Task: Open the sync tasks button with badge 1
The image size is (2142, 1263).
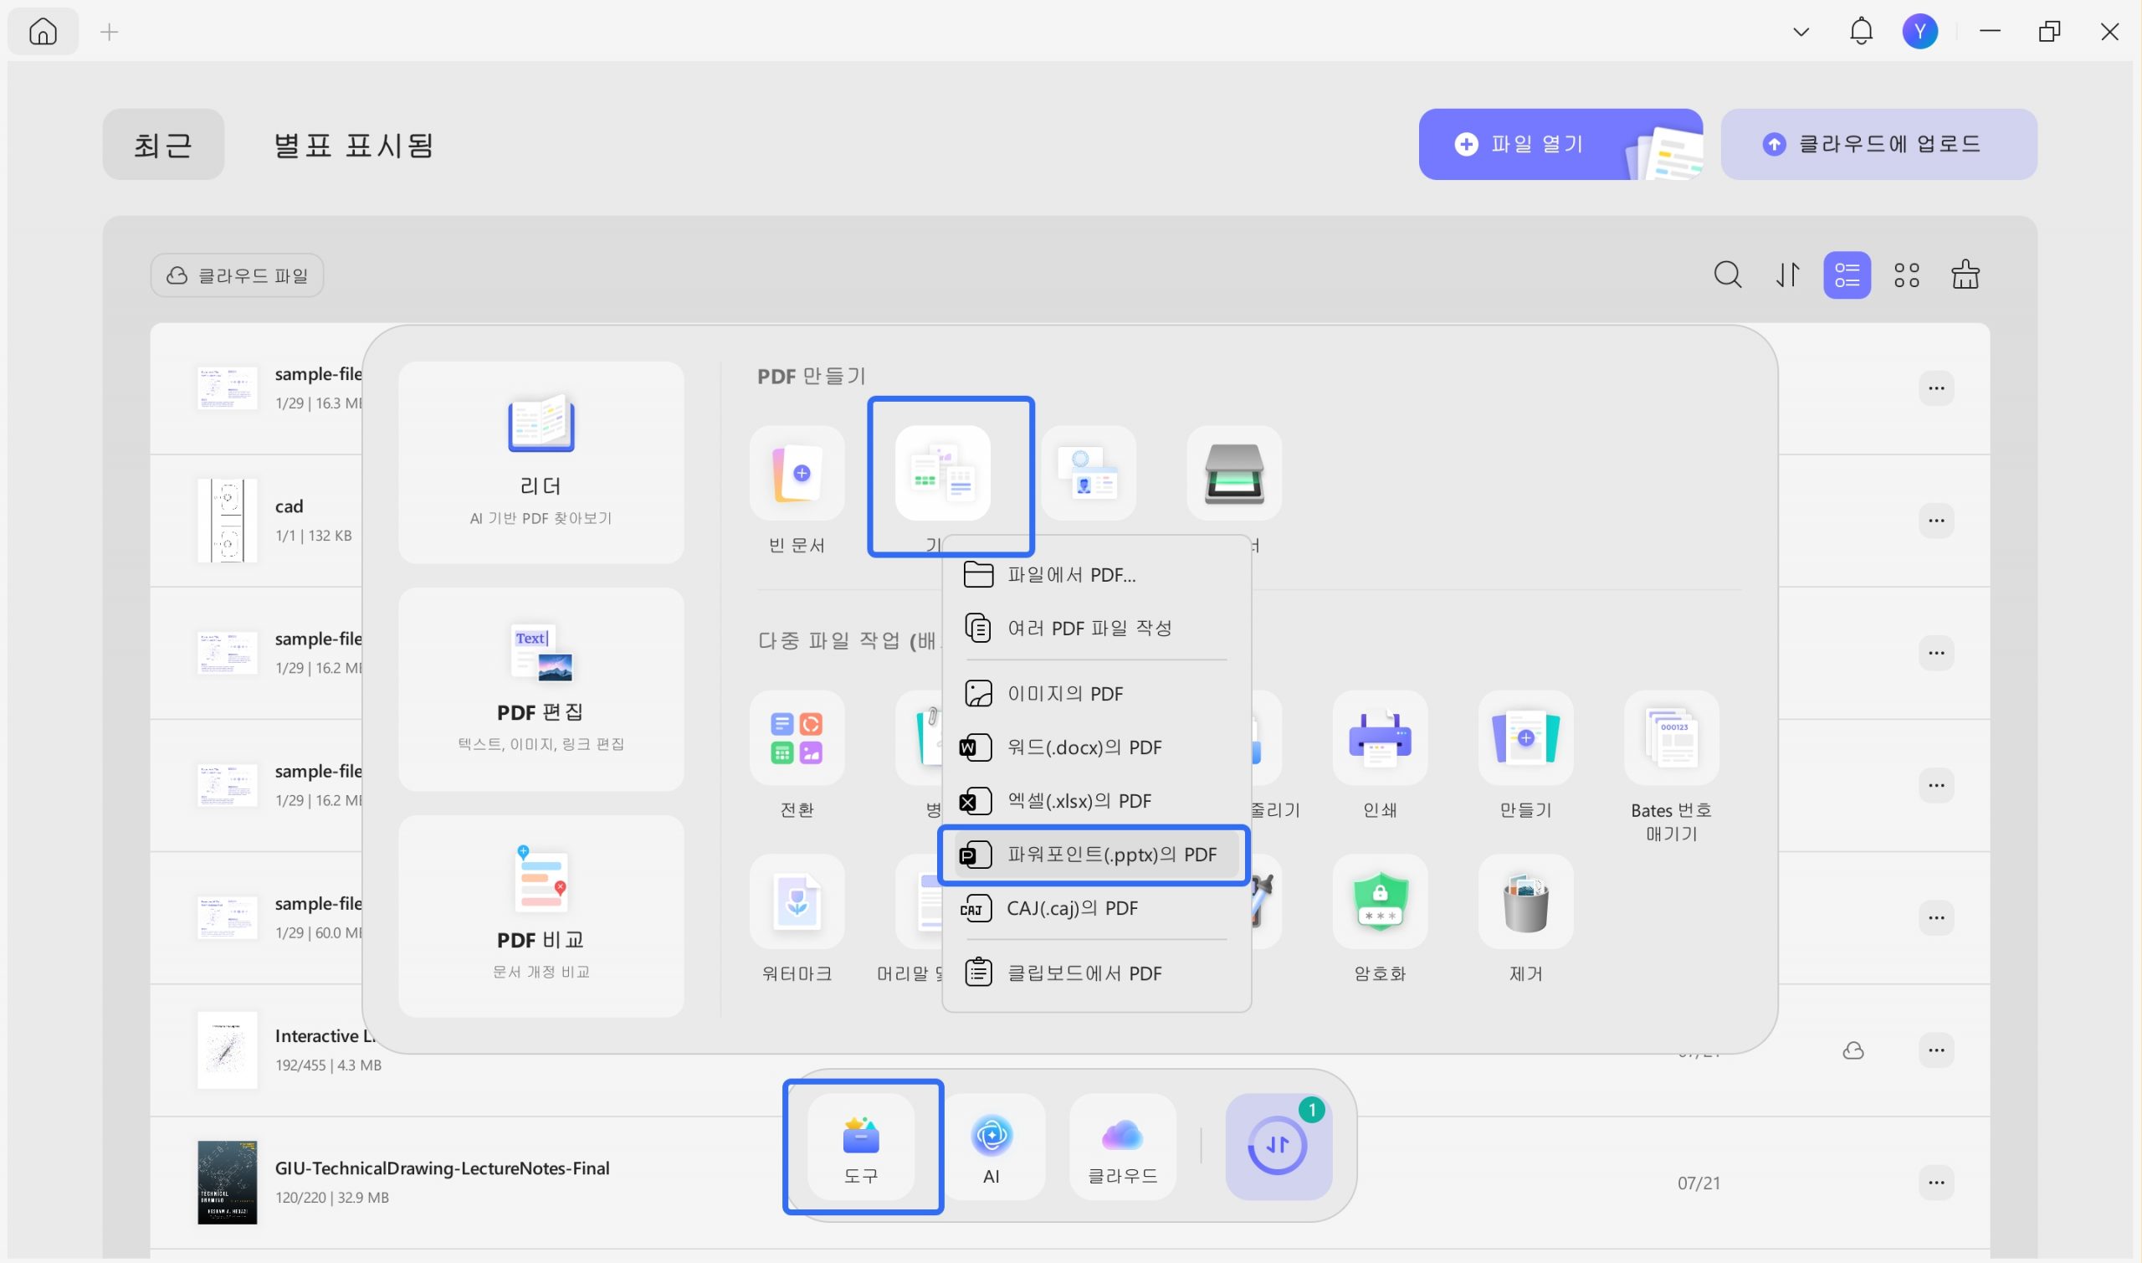Action: pos(1279,1147)
